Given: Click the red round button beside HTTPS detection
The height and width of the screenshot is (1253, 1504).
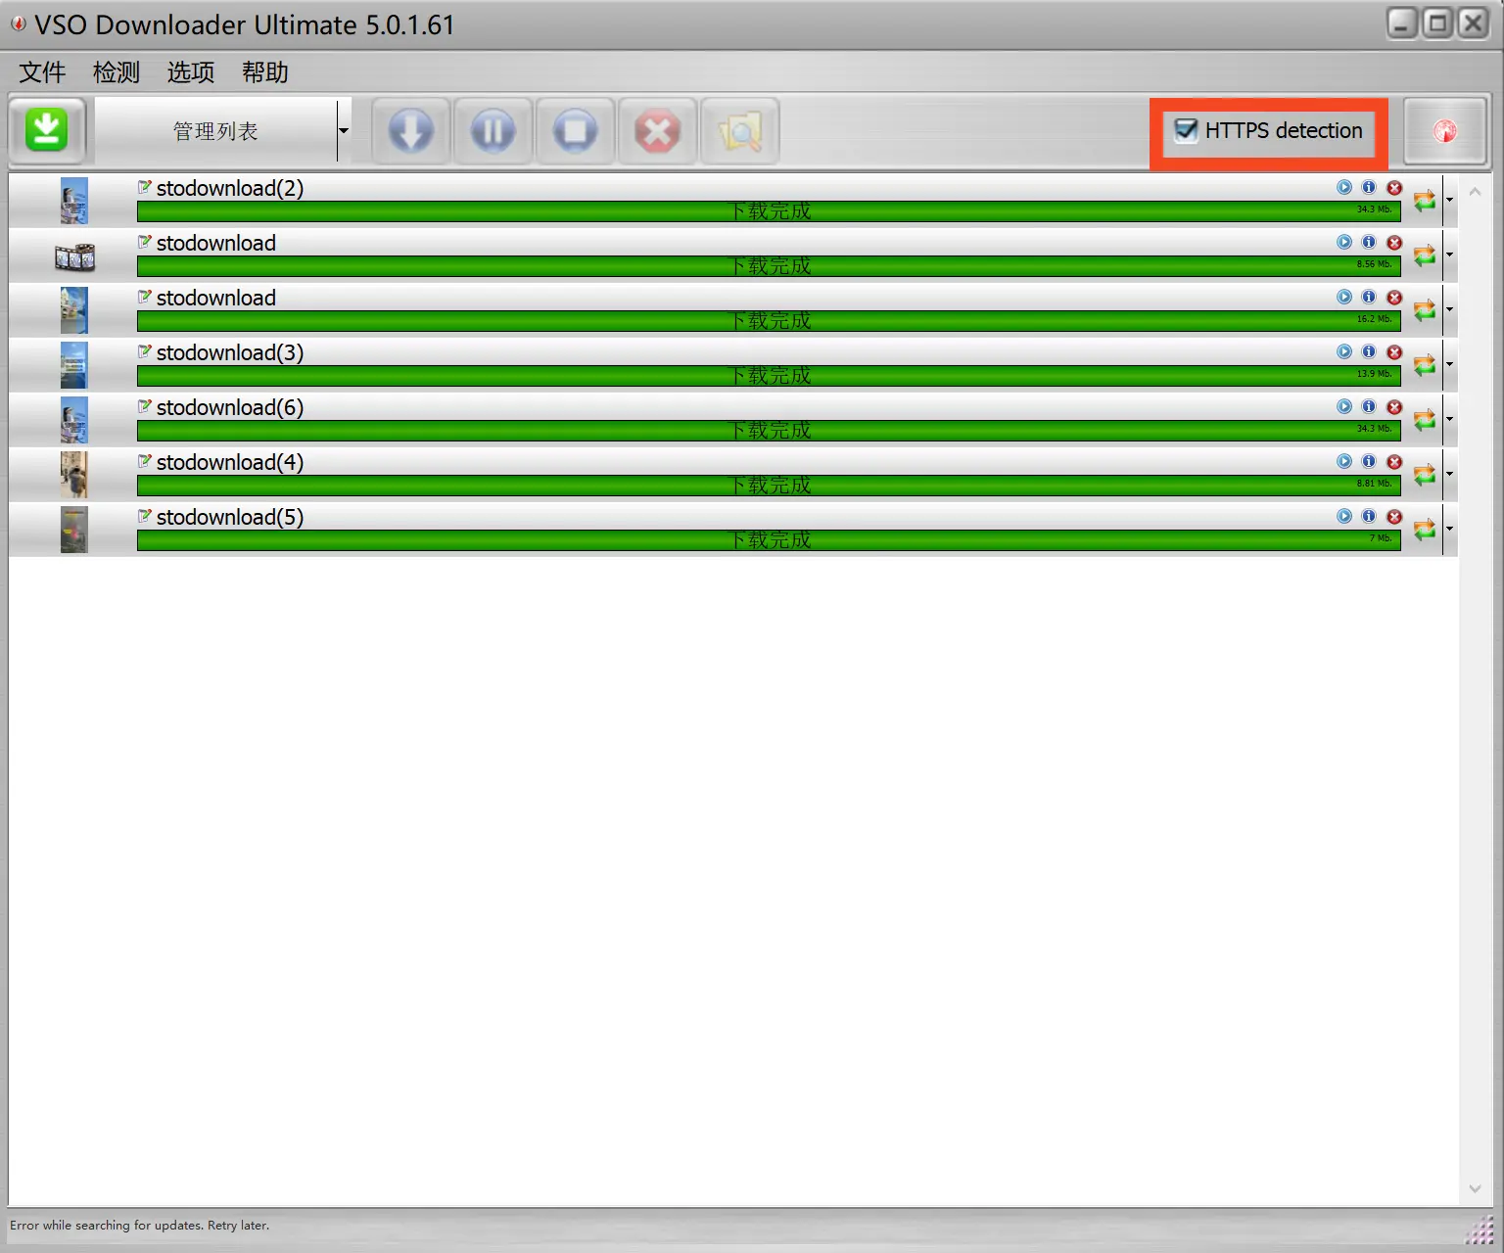Looking at the screenshot, I should point(1445,130).
